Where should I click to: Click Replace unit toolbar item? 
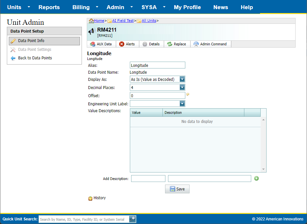tap(177, 44)
